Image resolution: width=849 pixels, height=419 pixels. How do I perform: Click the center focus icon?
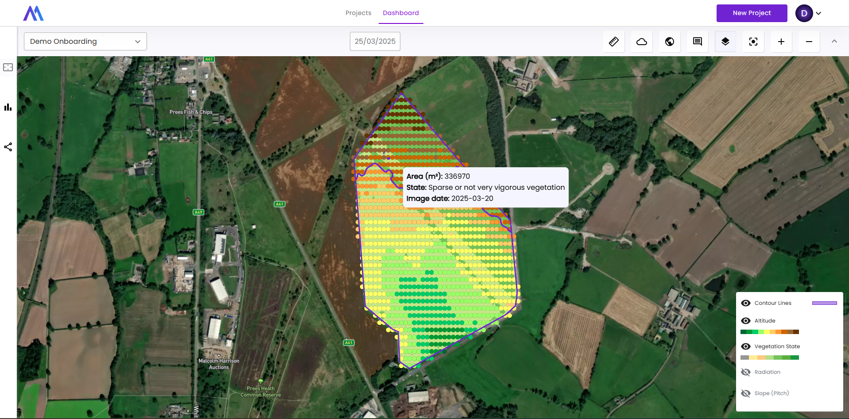(753, 42)
